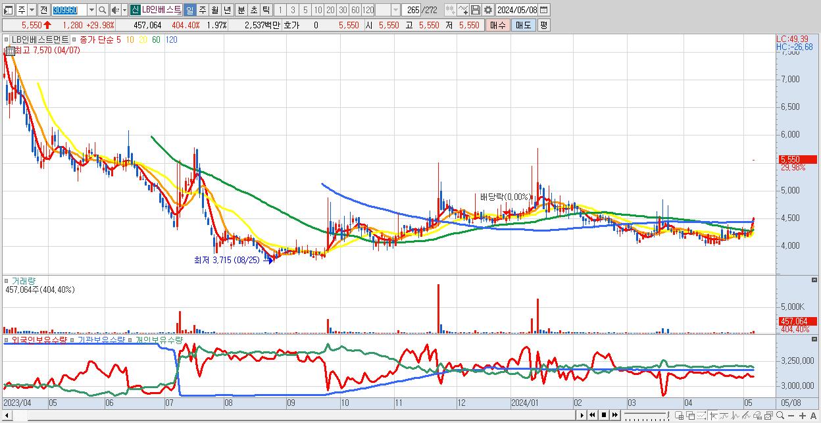This screenshot has height=423, width=821.
Task: Click the stop button in bottom bar
Action: click(603, 415)
